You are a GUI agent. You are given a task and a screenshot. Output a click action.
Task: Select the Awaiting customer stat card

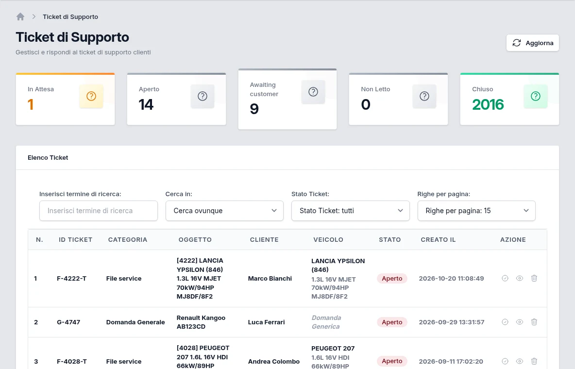287,99
